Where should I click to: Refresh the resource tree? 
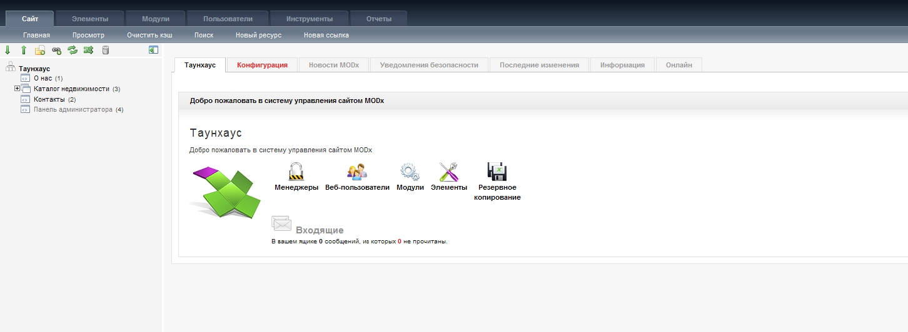click(73, 50)
